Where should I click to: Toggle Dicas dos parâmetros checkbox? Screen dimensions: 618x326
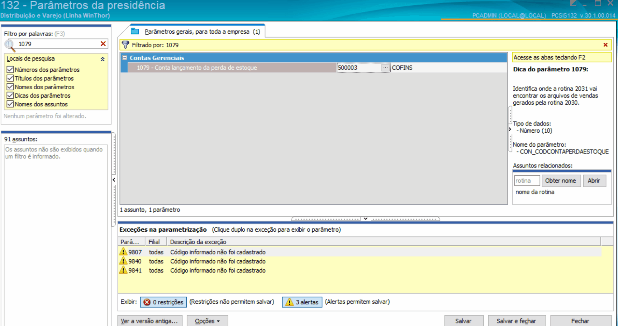[10, 95]
